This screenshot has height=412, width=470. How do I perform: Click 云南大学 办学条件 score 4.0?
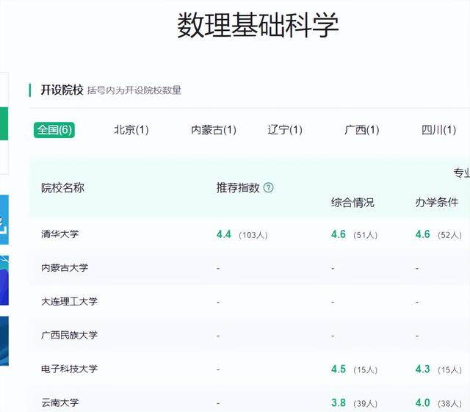423,402
